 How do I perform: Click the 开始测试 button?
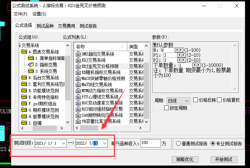[224, 159]
